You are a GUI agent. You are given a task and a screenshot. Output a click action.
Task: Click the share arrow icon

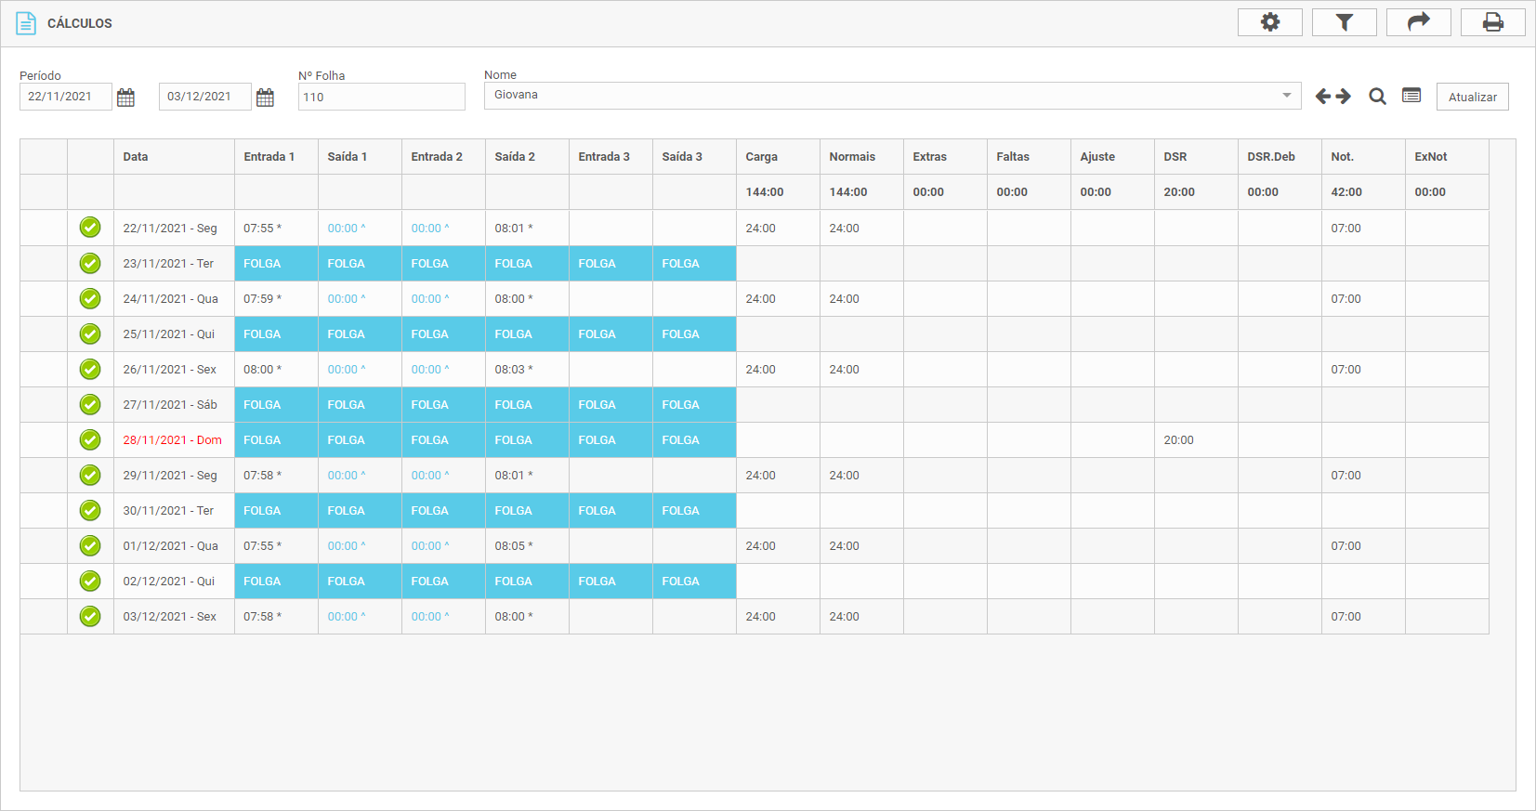tap(1418, 22)
